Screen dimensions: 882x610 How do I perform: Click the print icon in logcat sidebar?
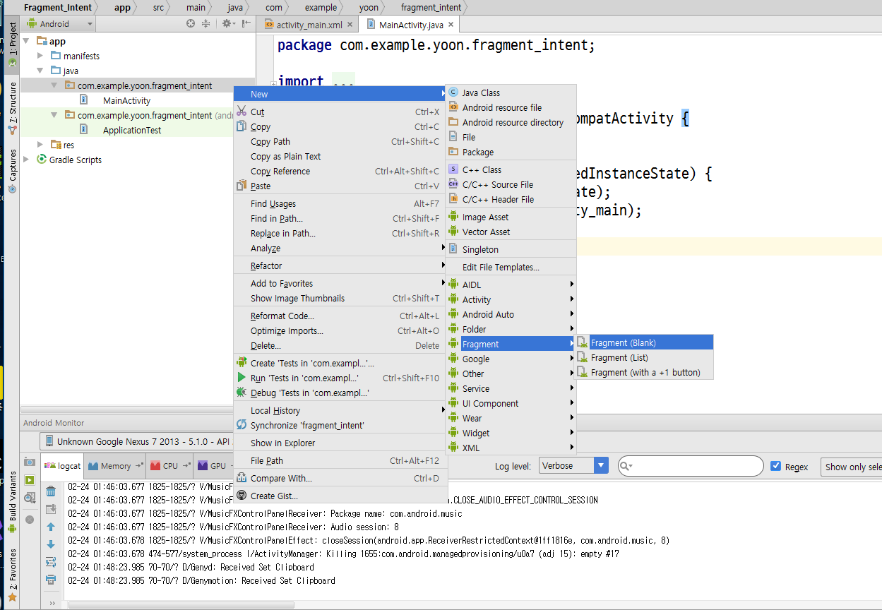click(x=51, y=580)
